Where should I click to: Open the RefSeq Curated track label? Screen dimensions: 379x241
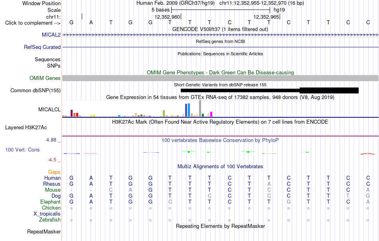click(42, 47)
